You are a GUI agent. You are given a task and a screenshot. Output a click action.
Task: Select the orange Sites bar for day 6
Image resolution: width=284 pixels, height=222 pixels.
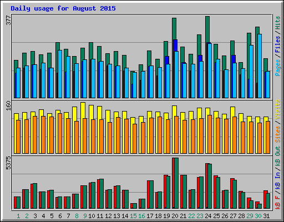click(60, 133)
